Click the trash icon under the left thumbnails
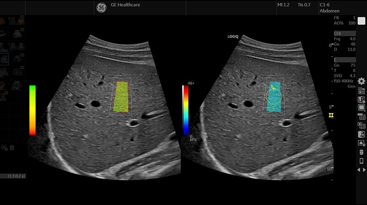This screenshot has height=205, width=367. (x=12, y=148)
